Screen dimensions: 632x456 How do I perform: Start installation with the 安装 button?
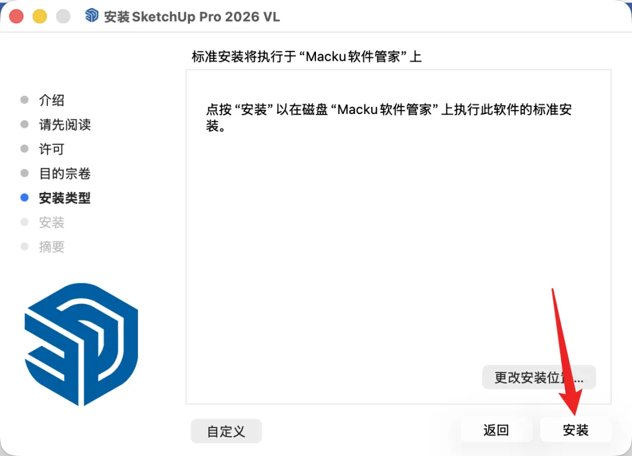[x=576, y=430]
